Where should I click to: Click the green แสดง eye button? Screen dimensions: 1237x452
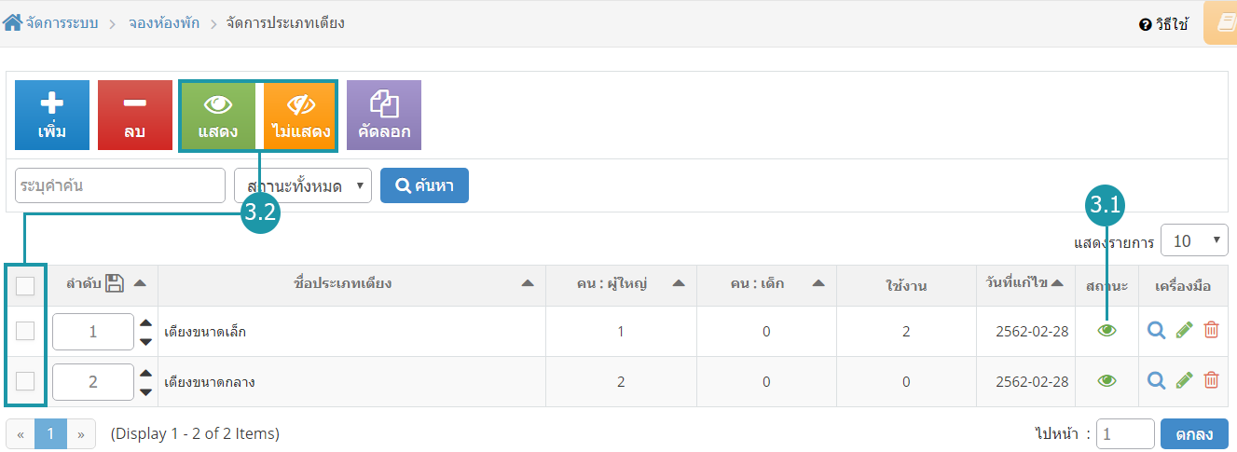point(217,116)
